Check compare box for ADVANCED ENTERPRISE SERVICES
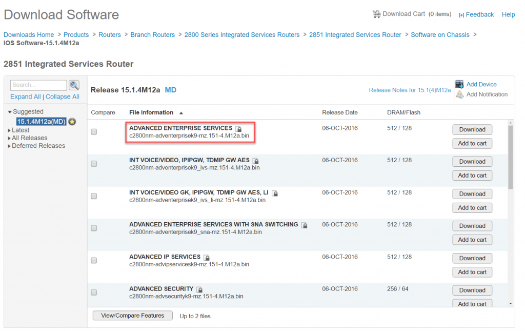525x331 pixels. click(94, 131)
